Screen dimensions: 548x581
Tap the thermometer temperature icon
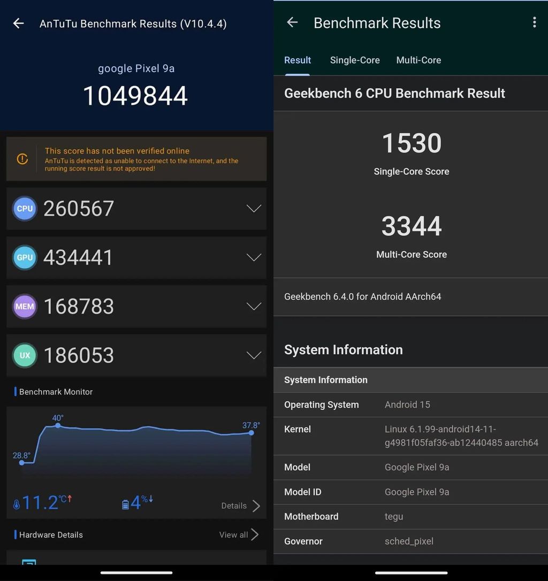[16, 504]
